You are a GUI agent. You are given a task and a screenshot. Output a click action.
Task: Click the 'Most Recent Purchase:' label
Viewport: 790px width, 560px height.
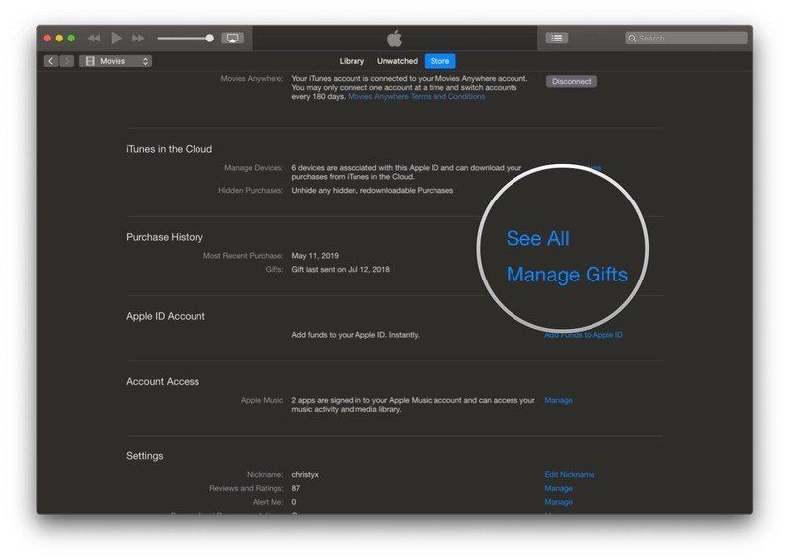pyautogui.click(x=243, y=256)
